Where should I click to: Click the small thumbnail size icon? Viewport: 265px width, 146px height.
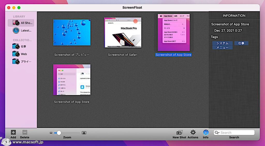pos(51,133)
